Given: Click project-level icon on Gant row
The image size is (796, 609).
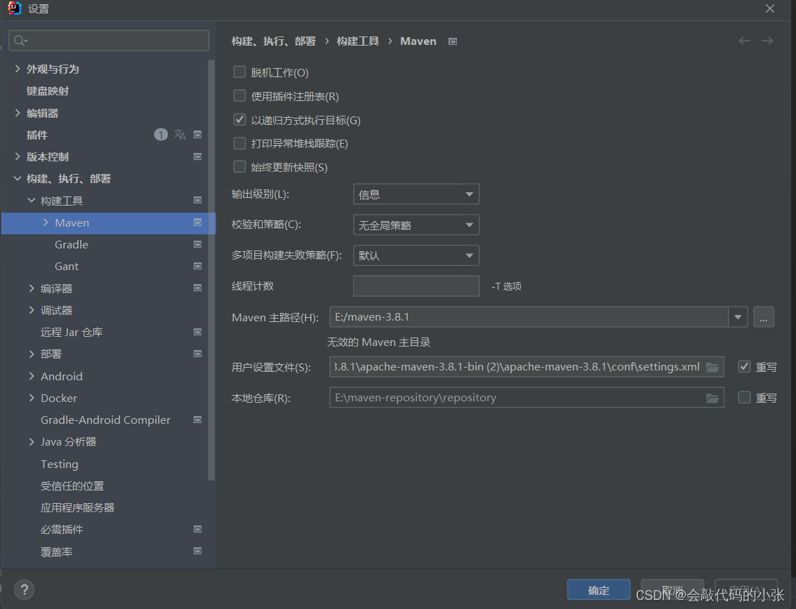Looking at the screenshot, I should (x=197, y=266).
